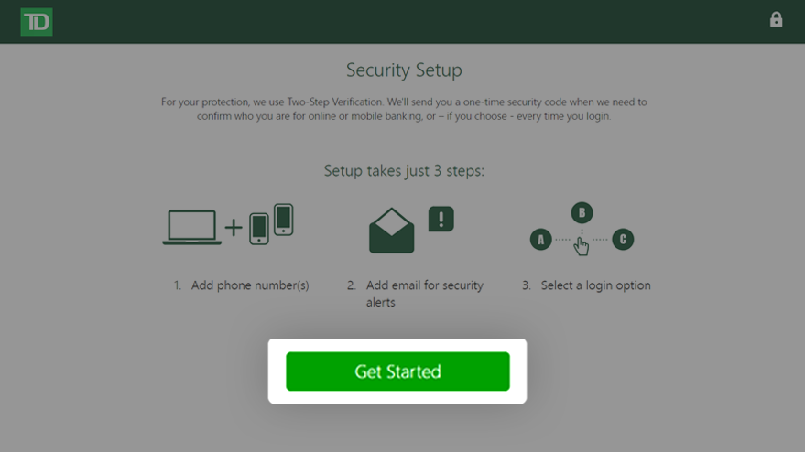Click the Security Setup heading

pyautogui.click(x=404, y=70)
